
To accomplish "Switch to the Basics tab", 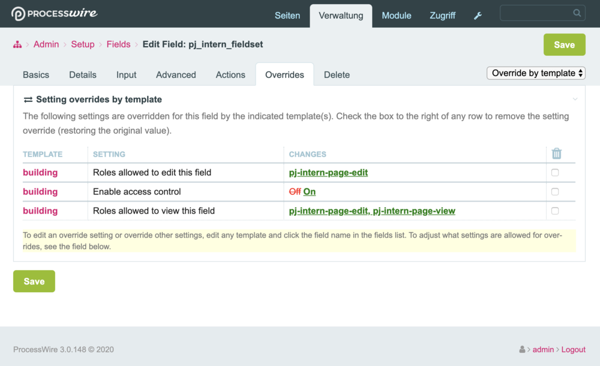I will tap(36, 74).
